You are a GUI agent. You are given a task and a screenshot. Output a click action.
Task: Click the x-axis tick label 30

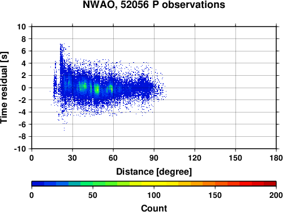pos(72,158)
